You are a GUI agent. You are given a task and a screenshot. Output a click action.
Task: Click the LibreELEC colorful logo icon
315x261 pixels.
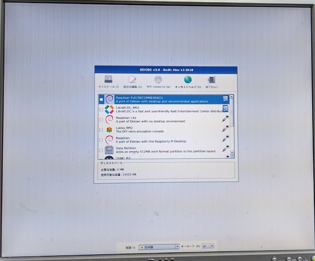coord(109,109)
